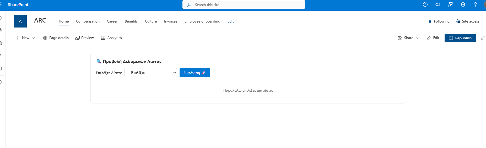Open the feedback person icon in header
This screenshot has width=486, height=148.
(450, 5)
